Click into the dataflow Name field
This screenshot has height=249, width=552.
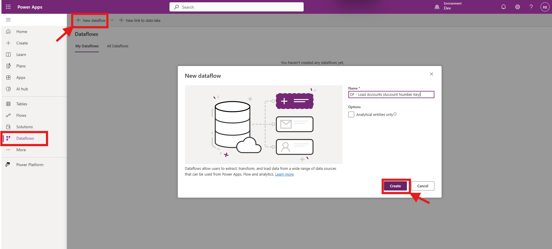391,94
